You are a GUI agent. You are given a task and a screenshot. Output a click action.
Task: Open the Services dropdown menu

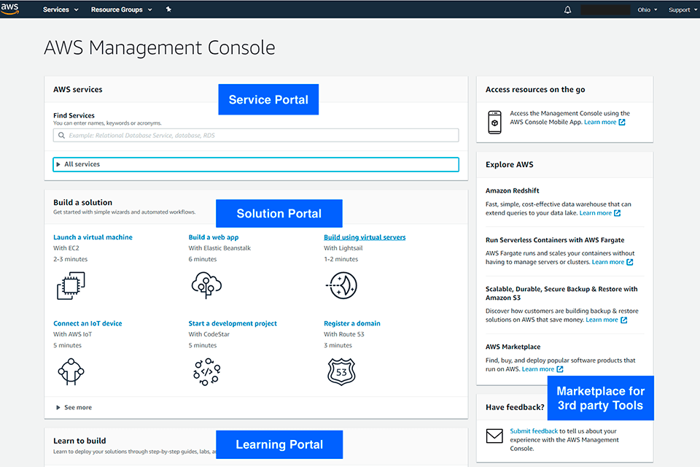click(x=61, y=9)
